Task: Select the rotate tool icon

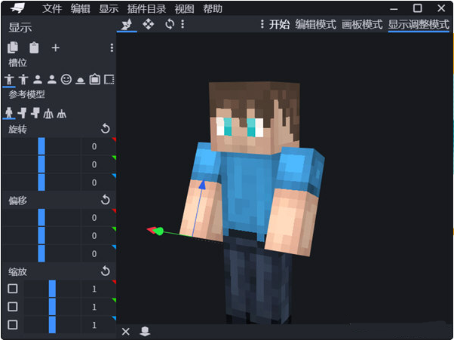Action: (x=170, y=24)
